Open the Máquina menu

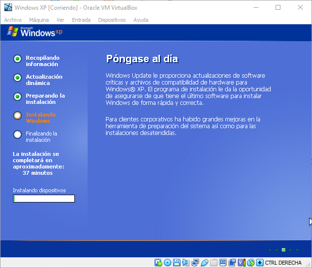pos(39,20)
